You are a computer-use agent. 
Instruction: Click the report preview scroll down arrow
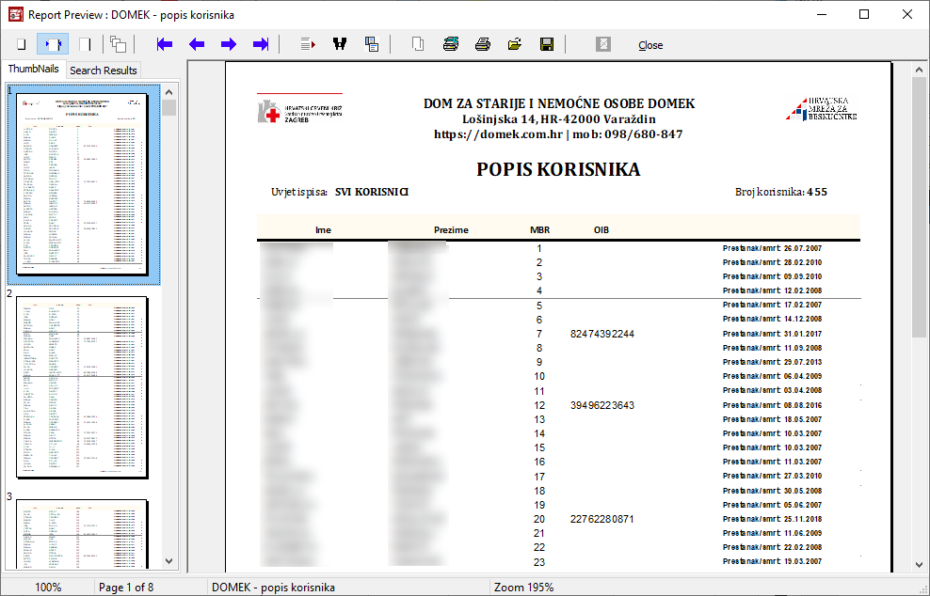click(x=920, y=565)
